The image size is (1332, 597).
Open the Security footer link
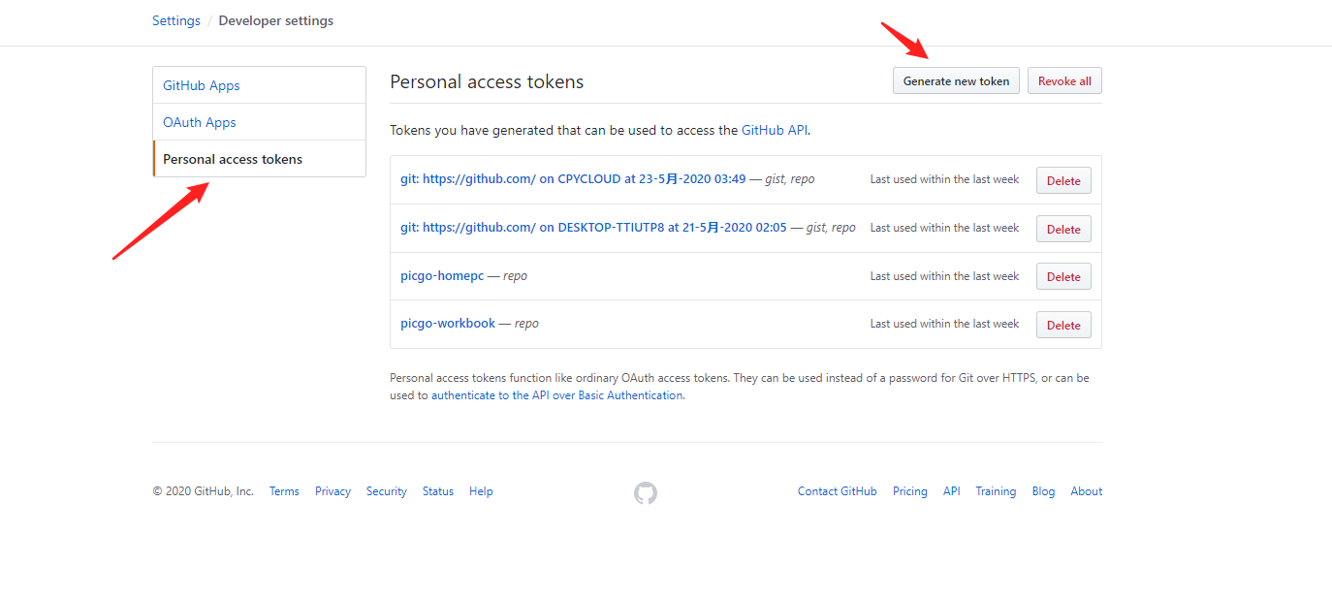[x=387, y=491]
